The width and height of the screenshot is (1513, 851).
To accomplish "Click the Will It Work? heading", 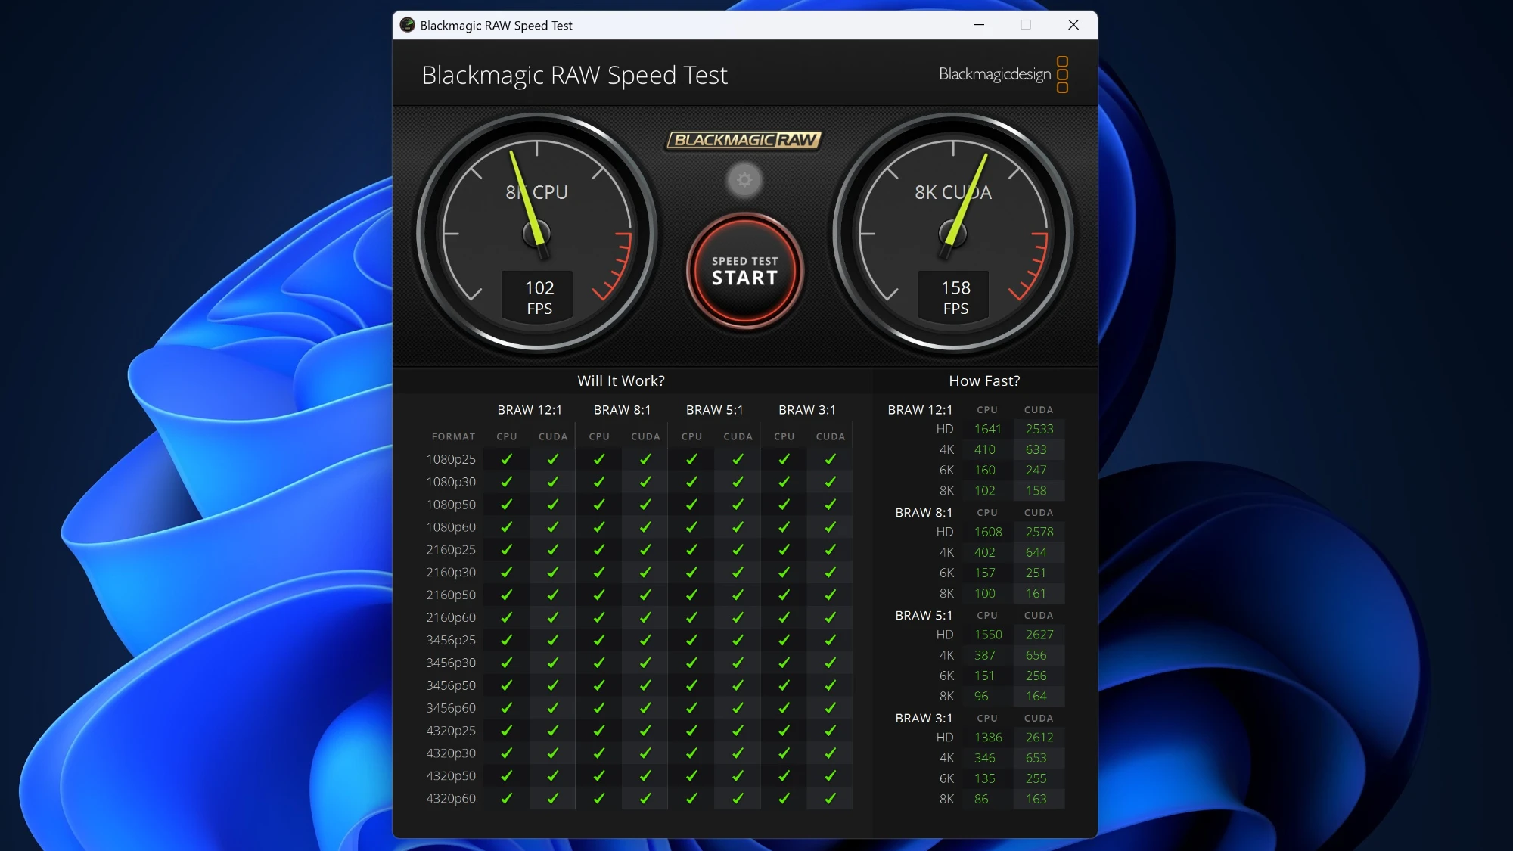I will (621, 380).
